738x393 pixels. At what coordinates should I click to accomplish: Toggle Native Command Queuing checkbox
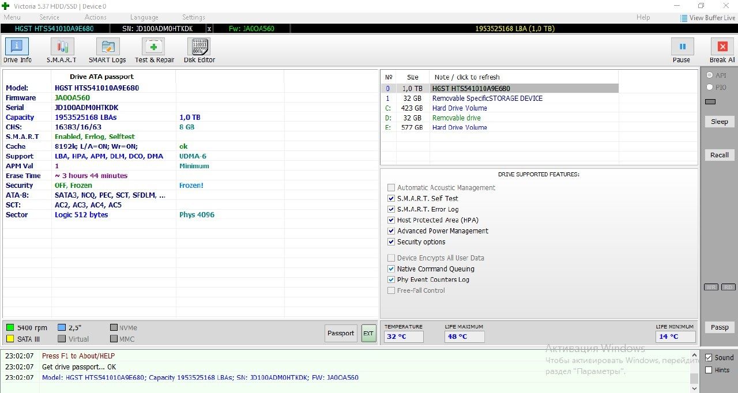coord(391,269)
